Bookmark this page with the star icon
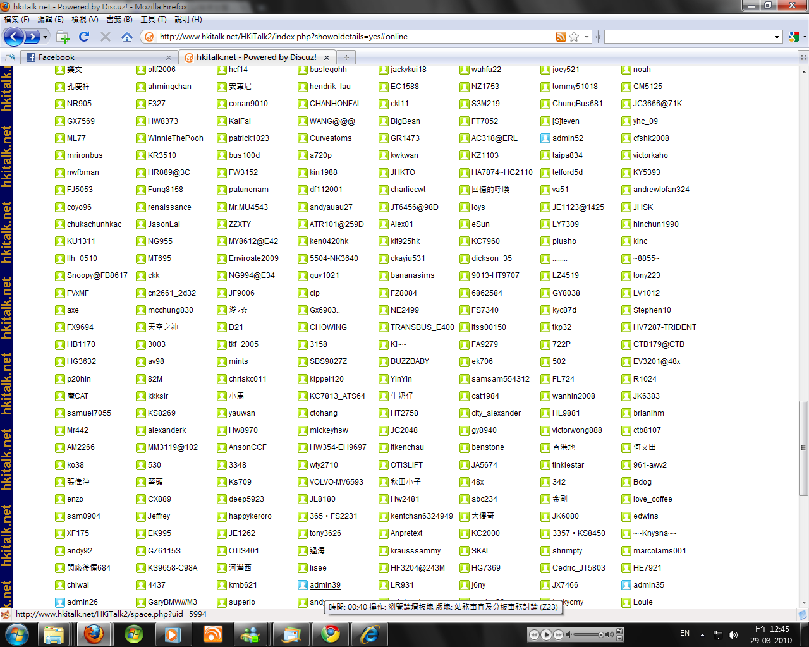 (x=574, y=37)
